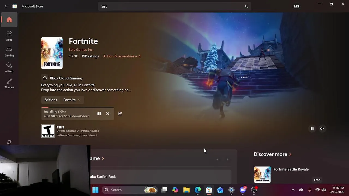Open the volume speaker tray icon

(324, 190)
